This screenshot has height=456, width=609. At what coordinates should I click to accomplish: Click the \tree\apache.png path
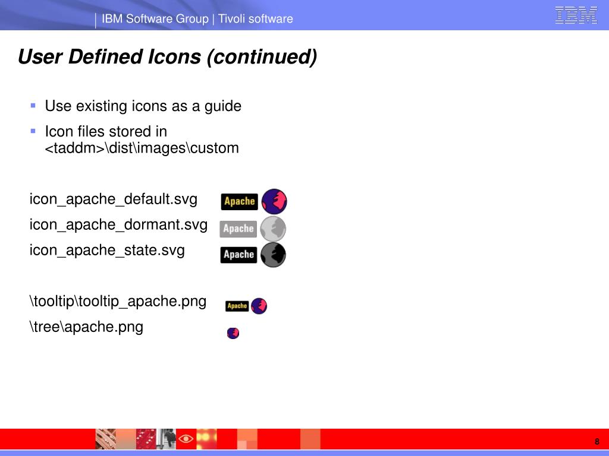click(x=86, y=327)
